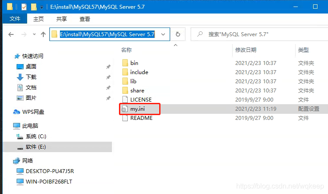Click my.ini date 2021/2/23 11:19
The height and width of the screenshot is (194, 328).
[x=256, y=109]
